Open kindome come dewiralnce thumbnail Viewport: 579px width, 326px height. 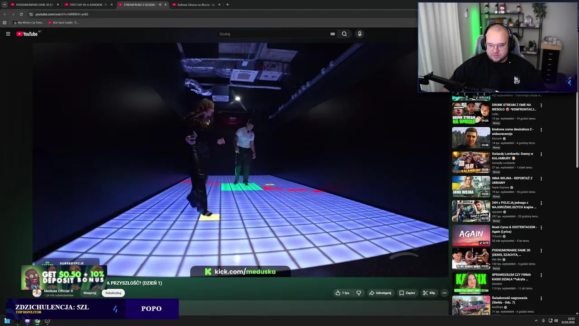coord(471,138)
